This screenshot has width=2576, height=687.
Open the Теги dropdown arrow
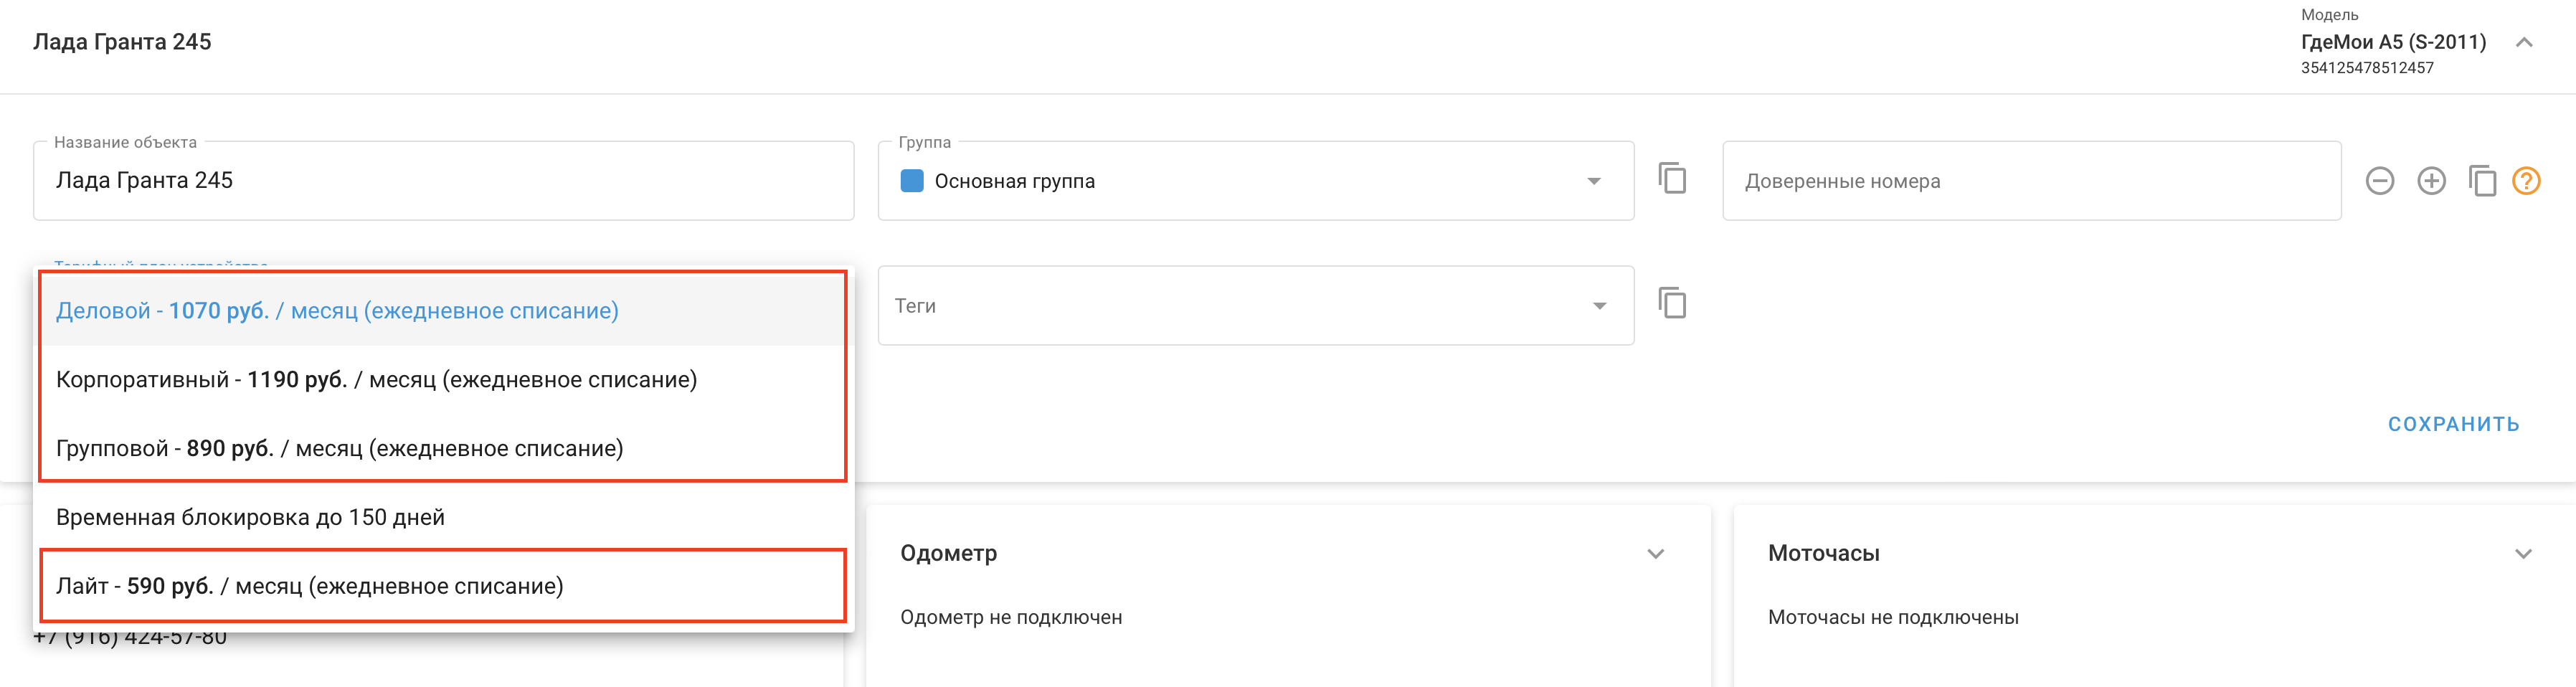click(x=1599, y=306)
